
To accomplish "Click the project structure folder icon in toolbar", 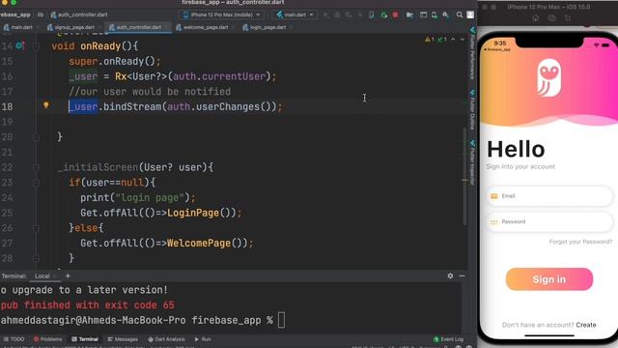I will (x=409, y=15).
